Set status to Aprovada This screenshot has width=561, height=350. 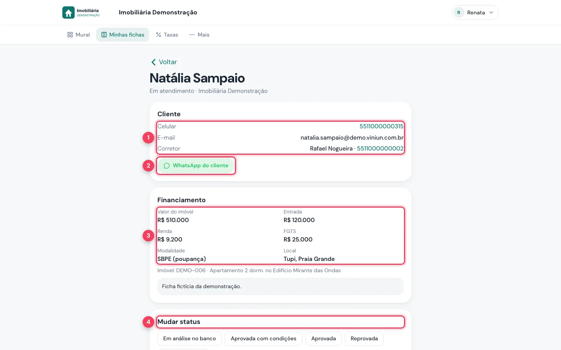323,339
